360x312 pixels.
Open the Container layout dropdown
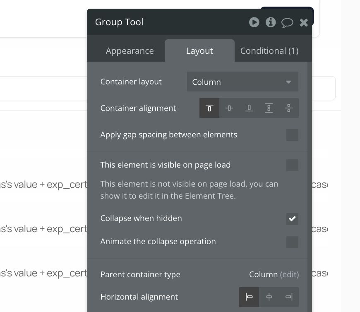(242, 82)
